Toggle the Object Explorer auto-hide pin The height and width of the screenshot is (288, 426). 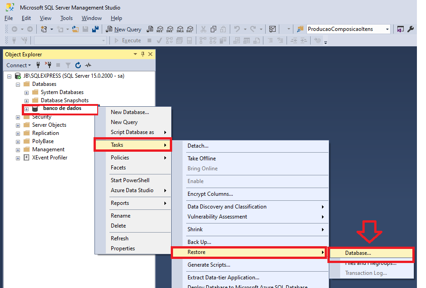click(143, 54)
